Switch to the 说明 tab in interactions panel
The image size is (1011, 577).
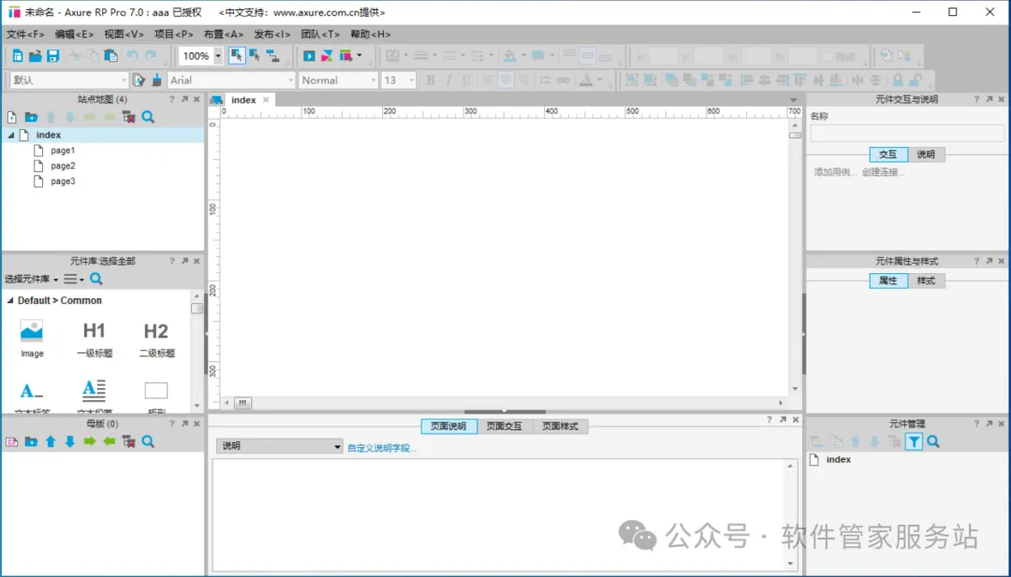coord(926,154)
